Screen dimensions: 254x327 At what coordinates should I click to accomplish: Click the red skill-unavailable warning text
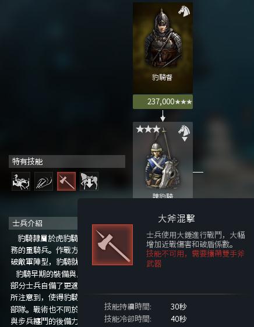(195, 259)
